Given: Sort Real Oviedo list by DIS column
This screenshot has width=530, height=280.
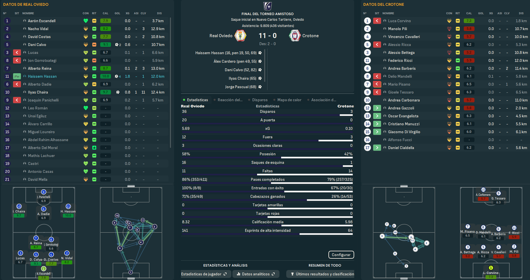Looking at the screenshot, I should (x=160, y=13).
